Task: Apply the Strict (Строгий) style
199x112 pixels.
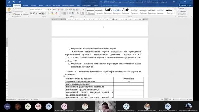Action: [169, 11]
